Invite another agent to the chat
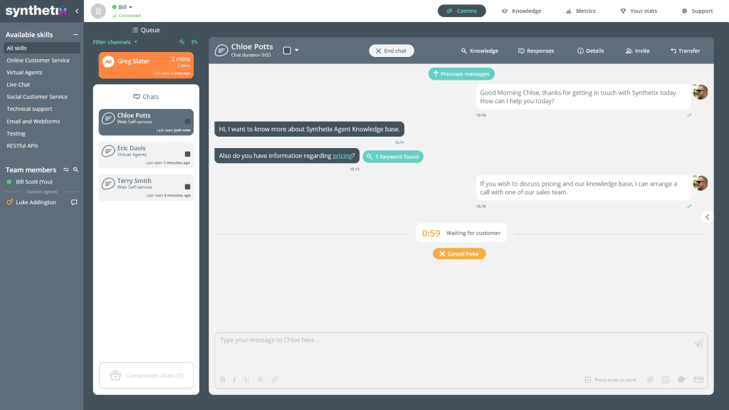729x410 pixels. click(x=637, y=51)
